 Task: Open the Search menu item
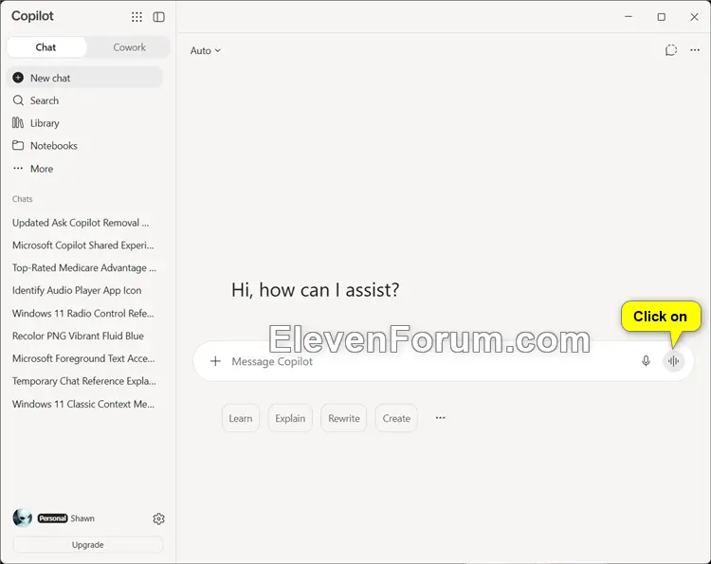(x=84, y=100)
